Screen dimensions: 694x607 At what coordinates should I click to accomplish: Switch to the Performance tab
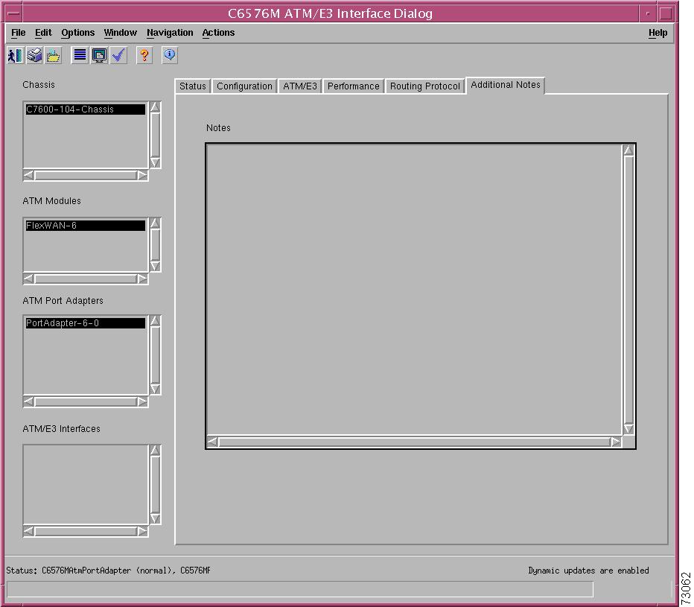click(353, 86)
